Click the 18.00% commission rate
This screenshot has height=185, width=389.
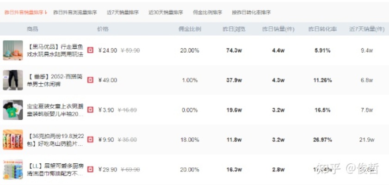190,140
